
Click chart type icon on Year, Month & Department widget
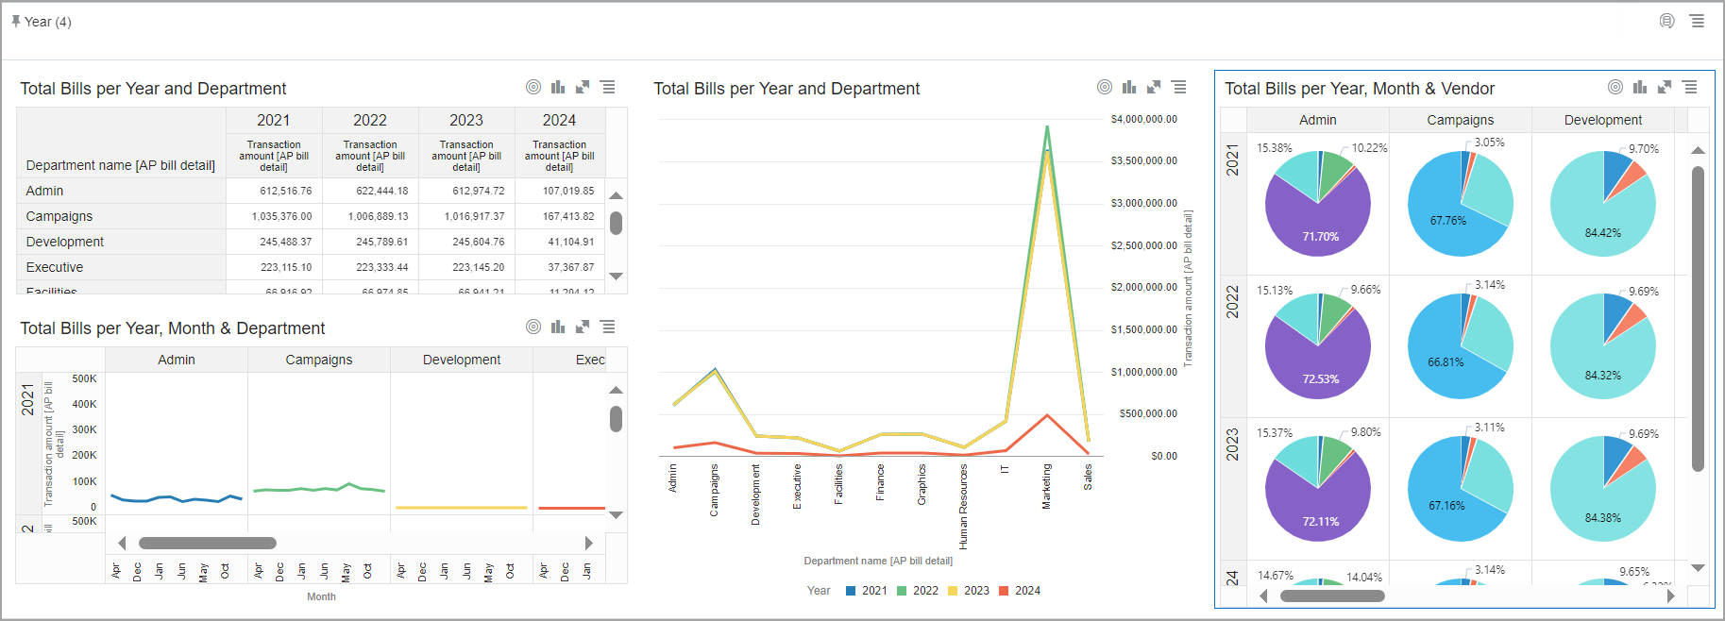pyautogui.click(x=558, y=327)
